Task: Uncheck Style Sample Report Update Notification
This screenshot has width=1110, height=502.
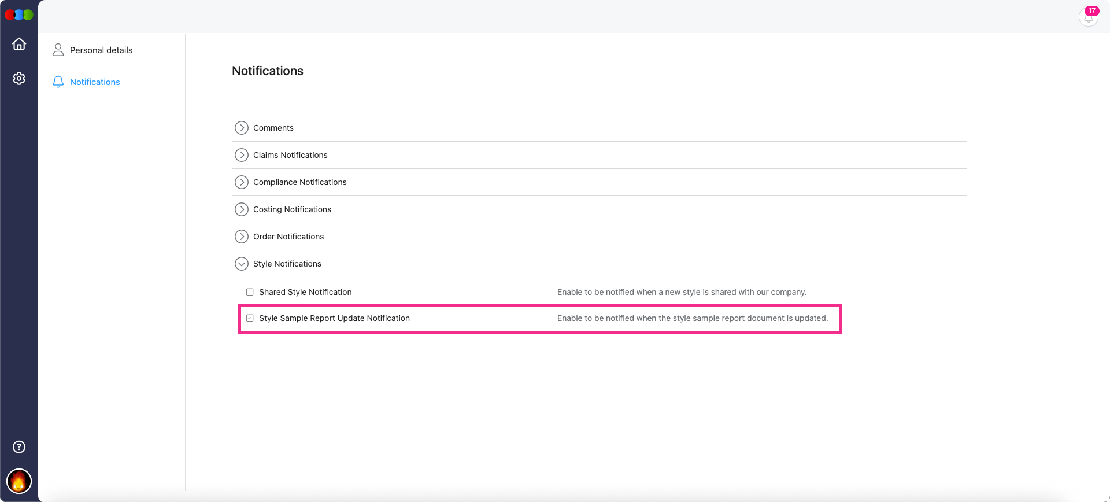Action: (250, 318)
